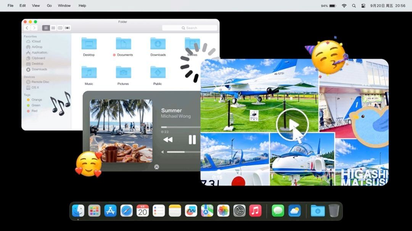Image resolution: width=412 pixels, height=231 pixels.
Task: Select AirDrop in the Finder sidebar
Action: pos(34,47)
